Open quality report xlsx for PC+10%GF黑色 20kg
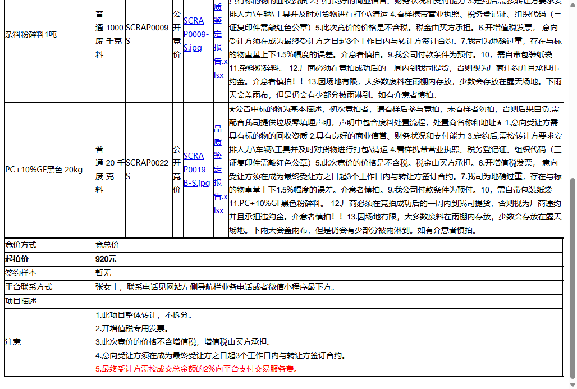Viewport: 577px width, 389px height. [x=221, y=170]
